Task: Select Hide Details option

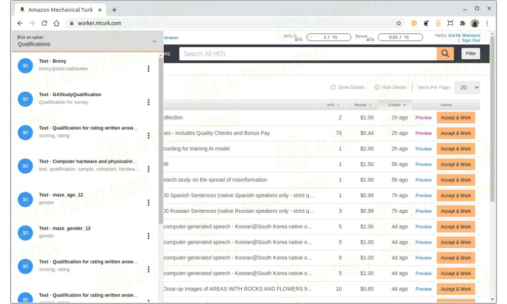Action: pos(390,87)
